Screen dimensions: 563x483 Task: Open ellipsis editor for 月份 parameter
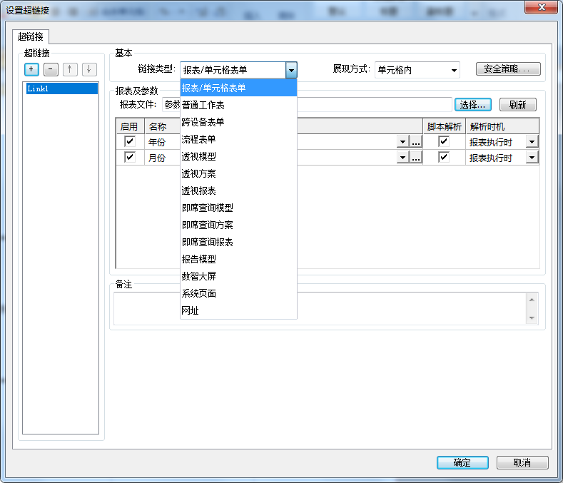[x=416, y=158]
